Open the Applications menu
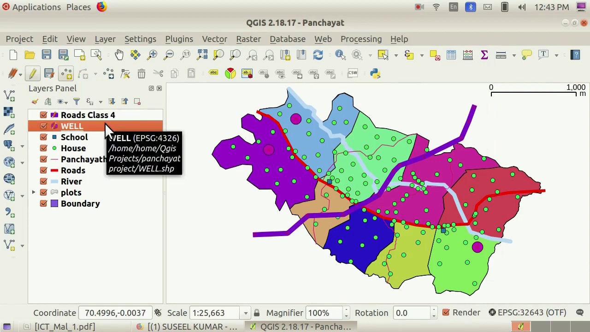Image resolution: width=590 pixels, height=332 pixels. coord(31,7)
